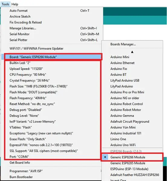Select Arduino Industrial 101 board
Image resolution: width=167 pixels, height=181 pixels.
pyautogui.click(x=132, y=133)
